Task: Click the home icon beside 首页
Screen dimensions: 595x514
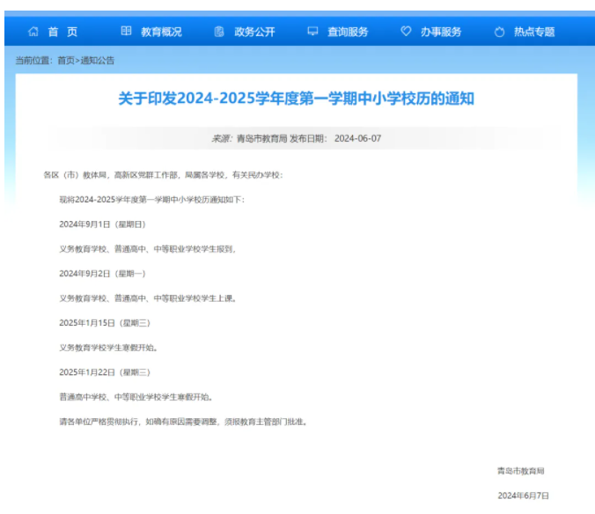Action: click(x=33, y=32)
